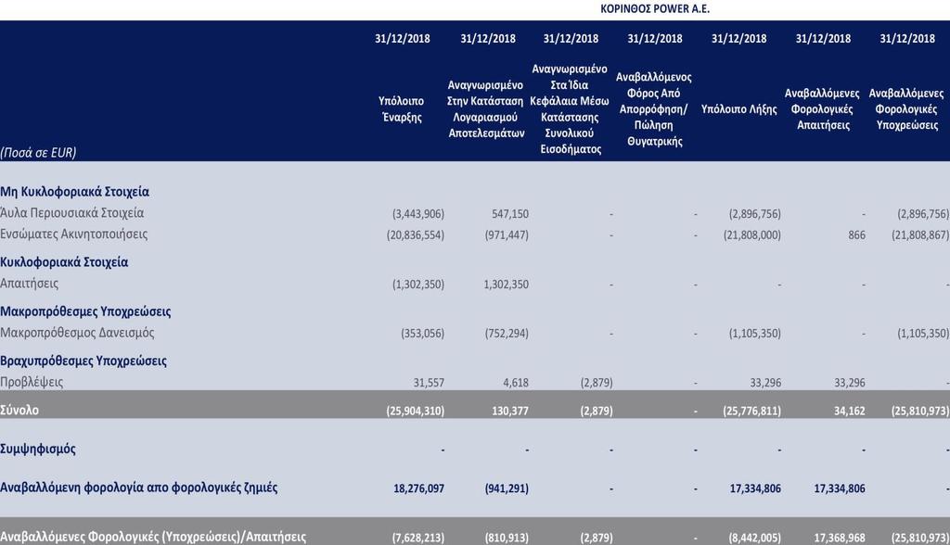This screenshot has height=545, width=950.
Task: Select heading 'Βραχυπρόθεσμες Υποχρεώσεις'
Action: point(83,361)
